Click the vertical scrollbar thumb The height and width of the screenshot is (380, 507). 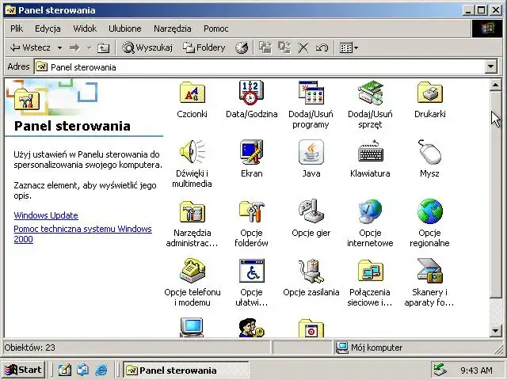[496, 195]
